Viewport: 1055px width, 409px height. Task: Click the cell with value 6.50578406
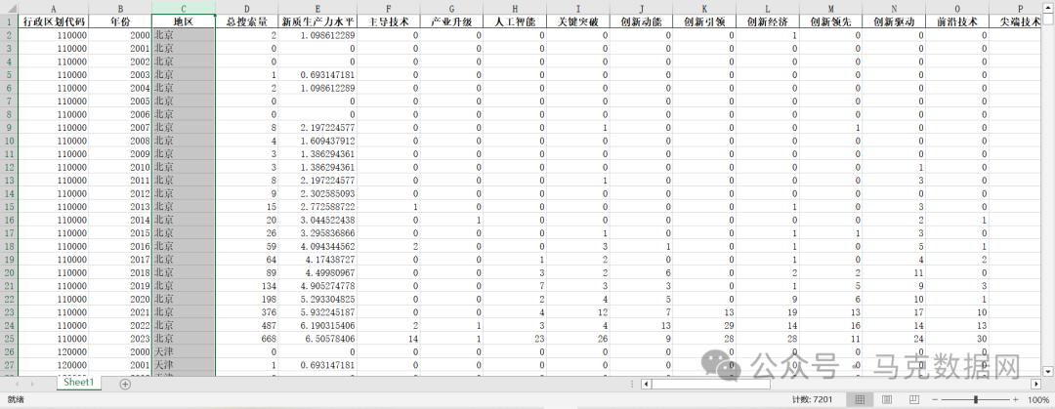point(317,339)
